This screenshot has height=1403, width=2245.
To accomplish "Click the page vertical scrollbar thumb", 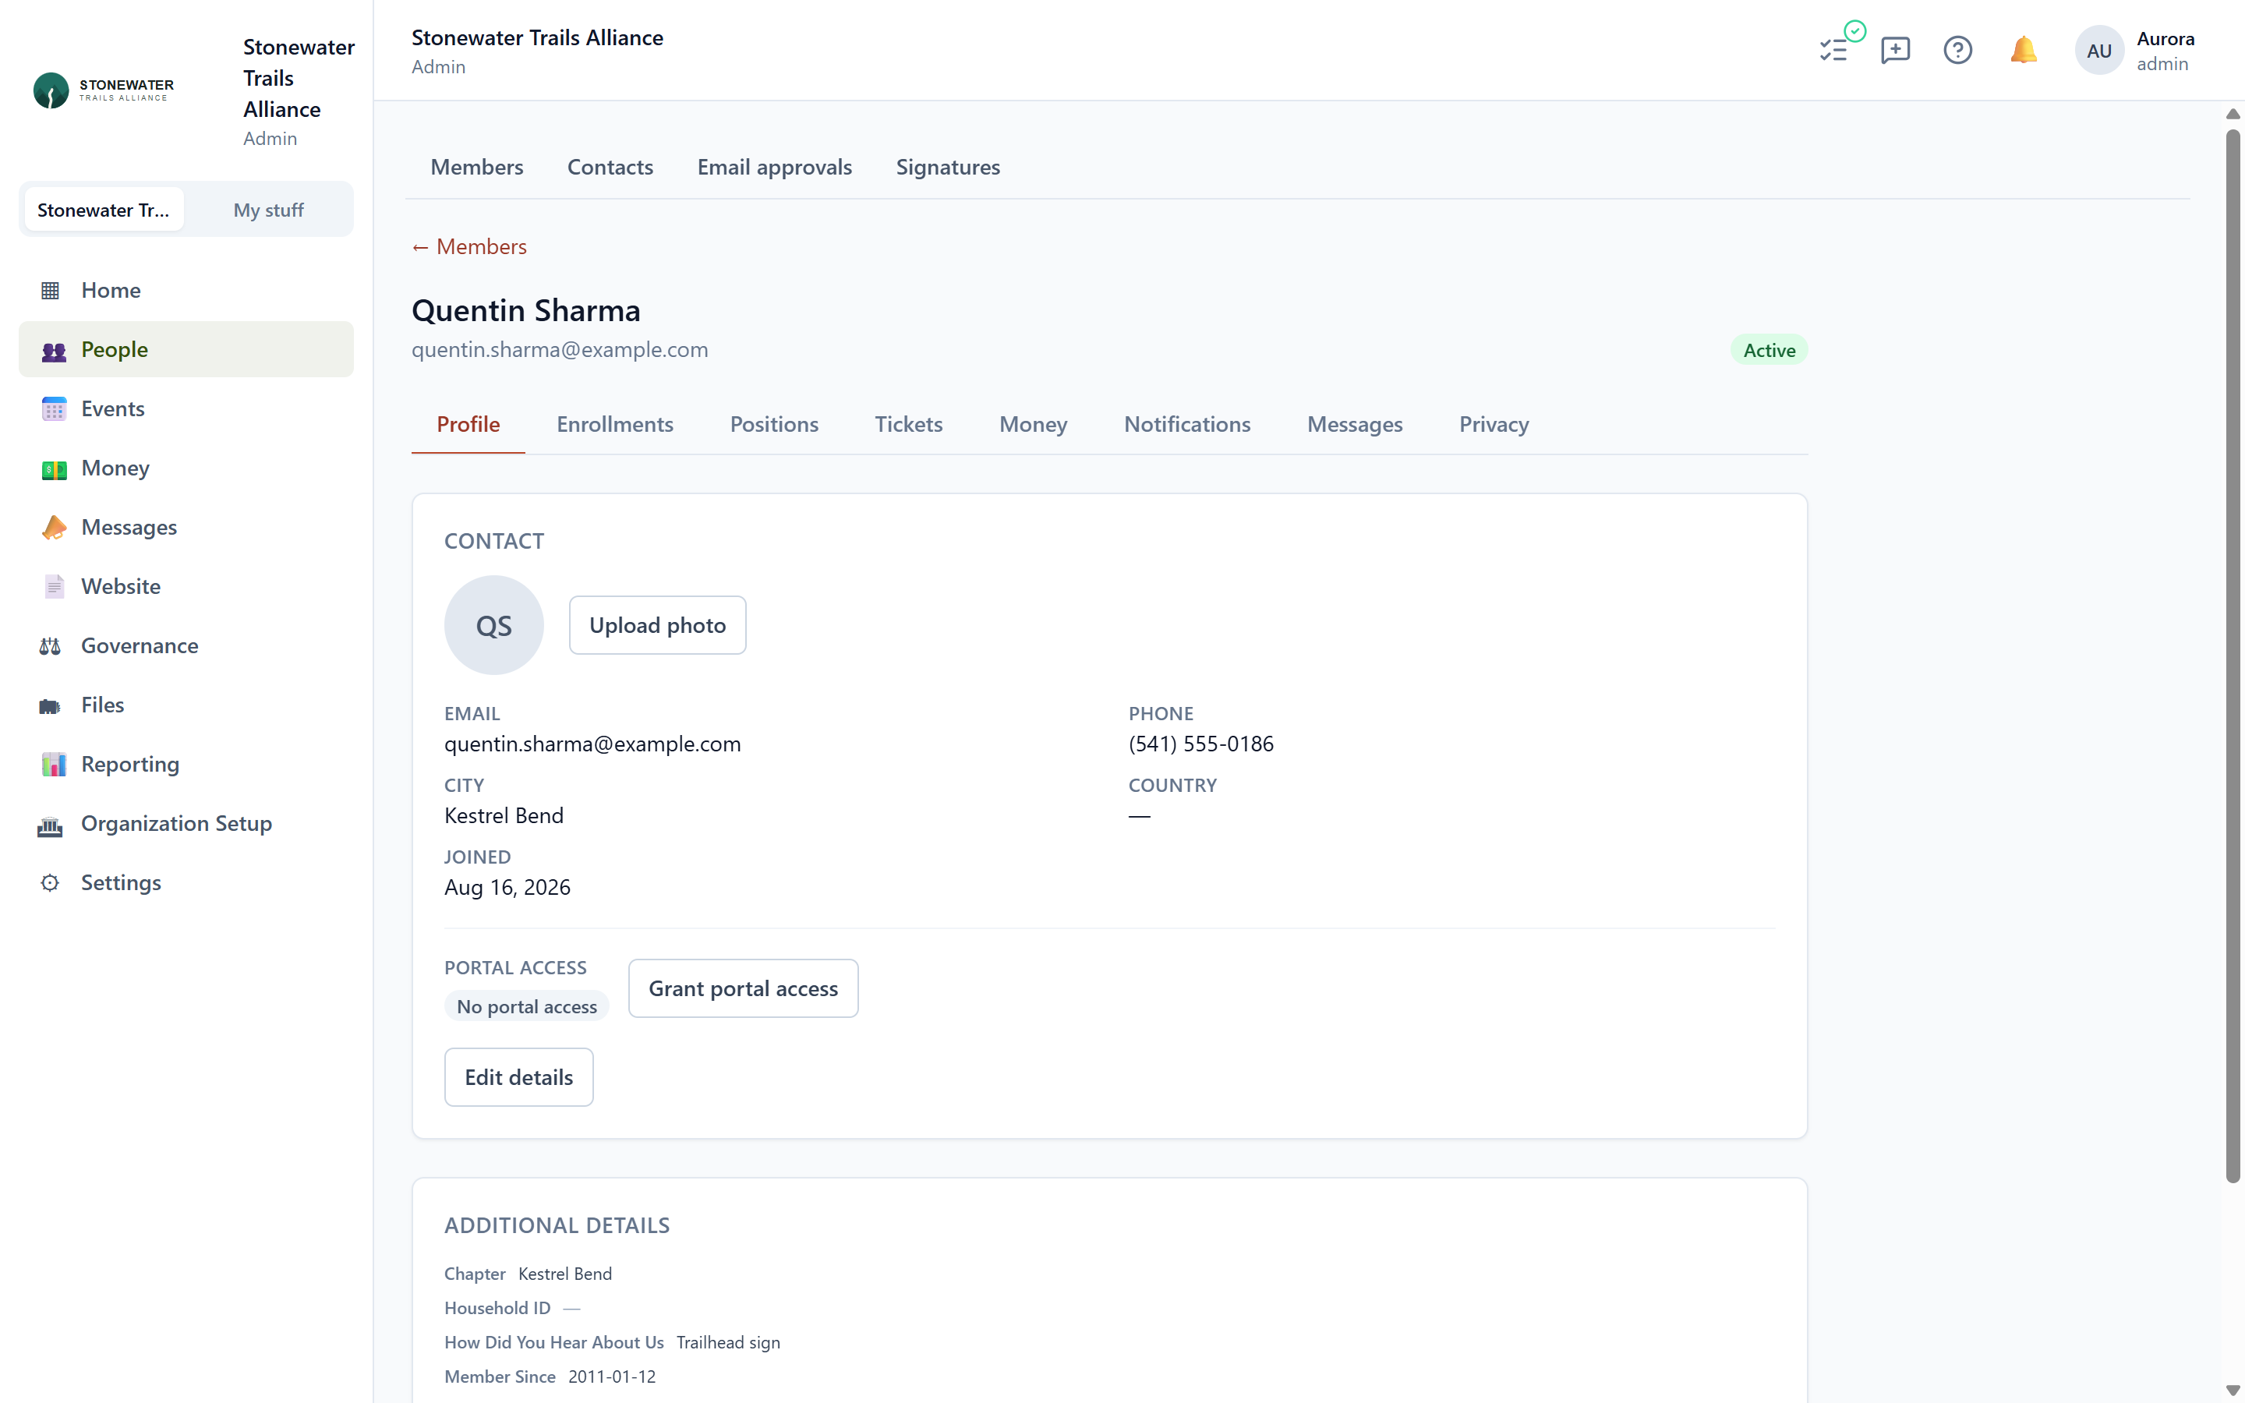I will (x=2233, y=657).
